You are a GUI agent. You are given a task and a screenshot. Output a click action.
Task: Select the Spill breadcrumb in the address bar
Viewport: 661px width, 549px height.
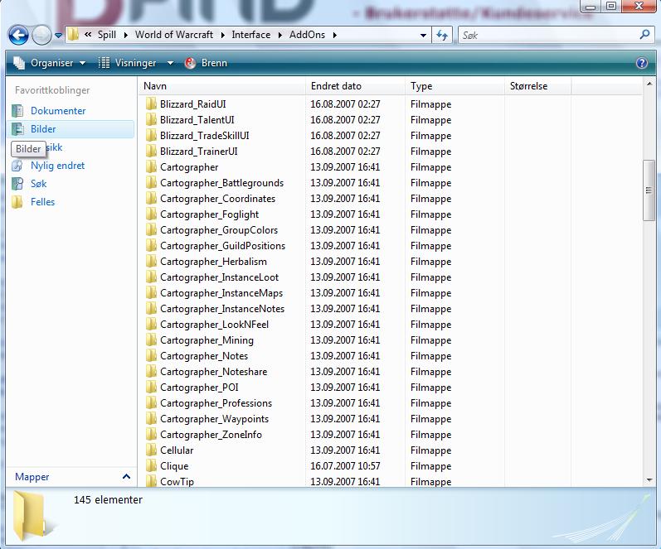point(107,35)
